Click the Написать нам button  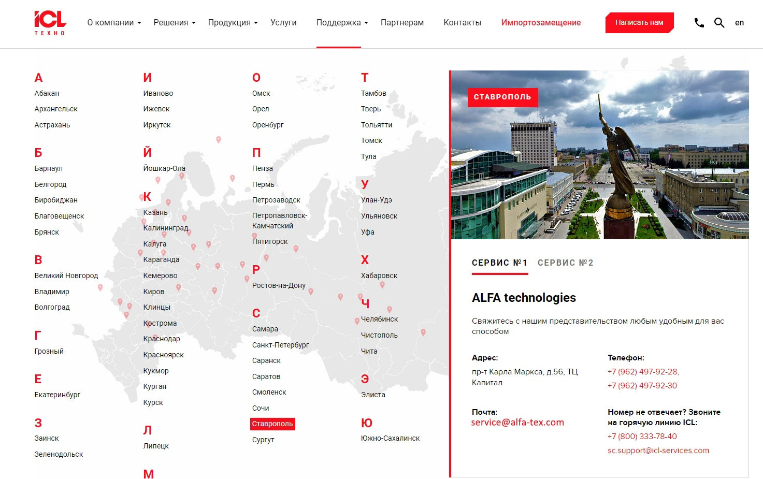(x=639, y=23)
